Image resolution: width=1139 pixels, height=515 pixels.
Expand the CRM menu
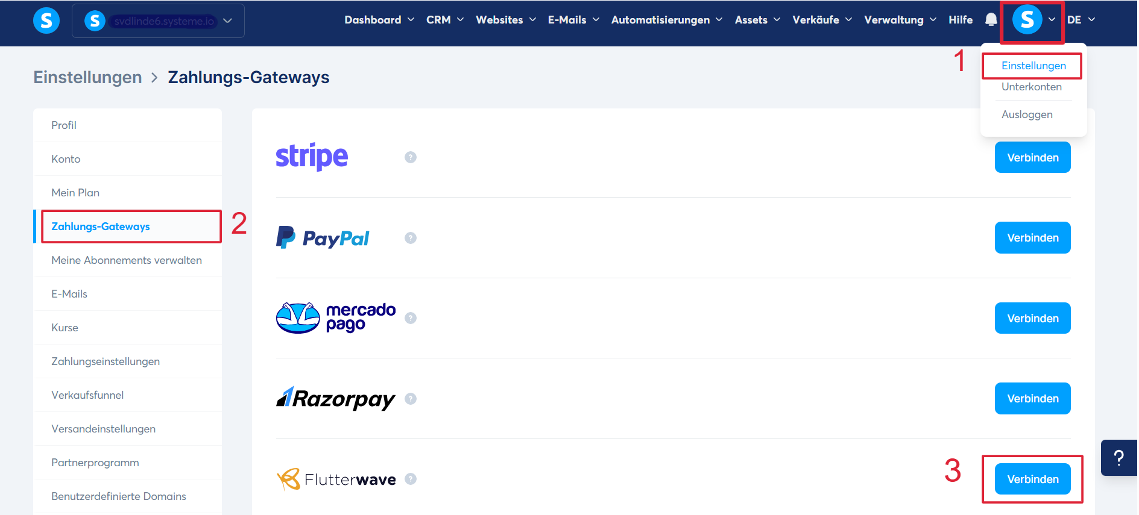[x=445, y=20]
